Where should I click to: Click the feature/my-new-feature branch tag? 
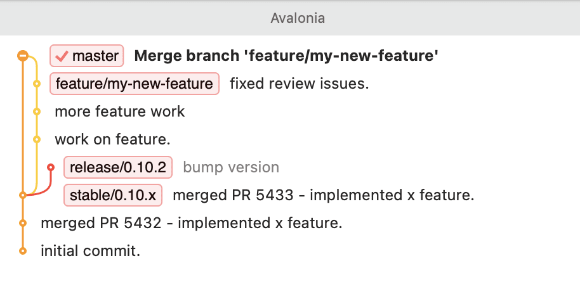pos(134,84)
